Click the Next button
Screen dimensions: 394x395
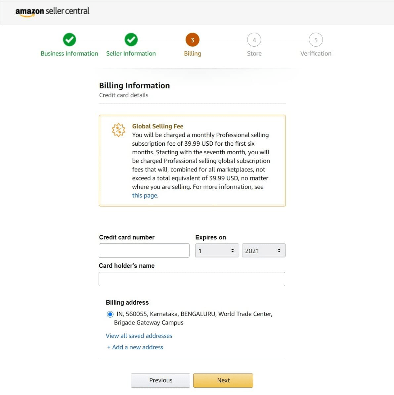(223, 380)
